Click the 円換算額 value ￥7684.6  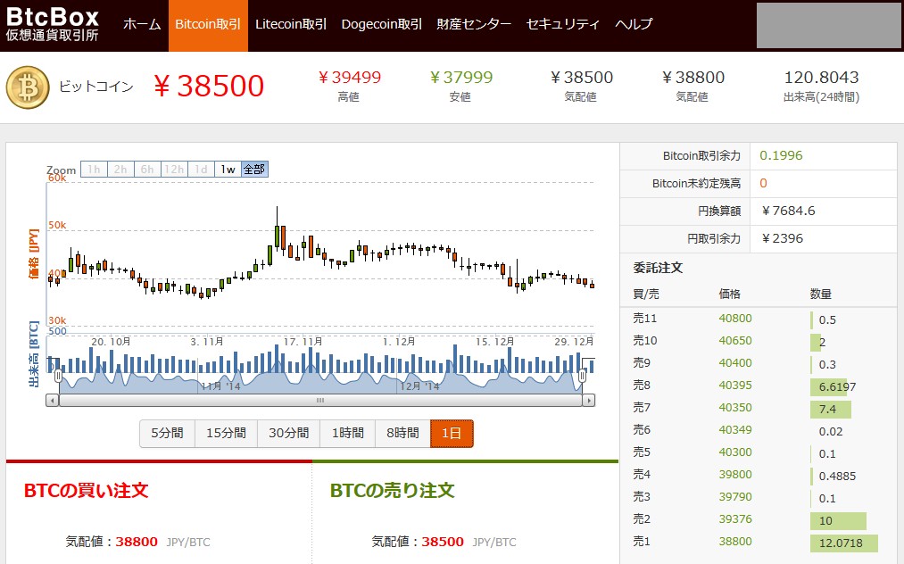point(788,211)
